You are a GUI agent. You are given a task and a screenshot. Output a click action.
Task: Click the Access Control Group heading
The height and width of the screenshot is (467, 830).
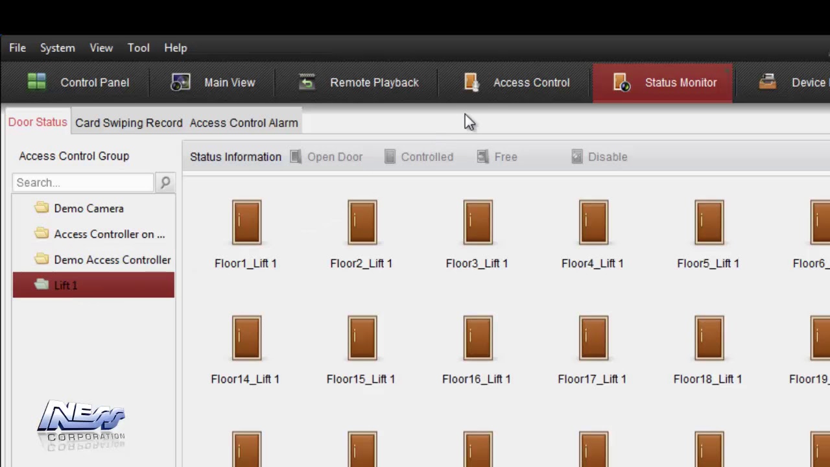click(74, 156)
